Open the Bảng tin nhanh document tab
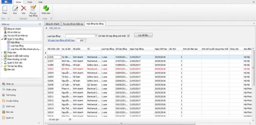The width and height of the screenshot is (256, 125). pos(53,24)
